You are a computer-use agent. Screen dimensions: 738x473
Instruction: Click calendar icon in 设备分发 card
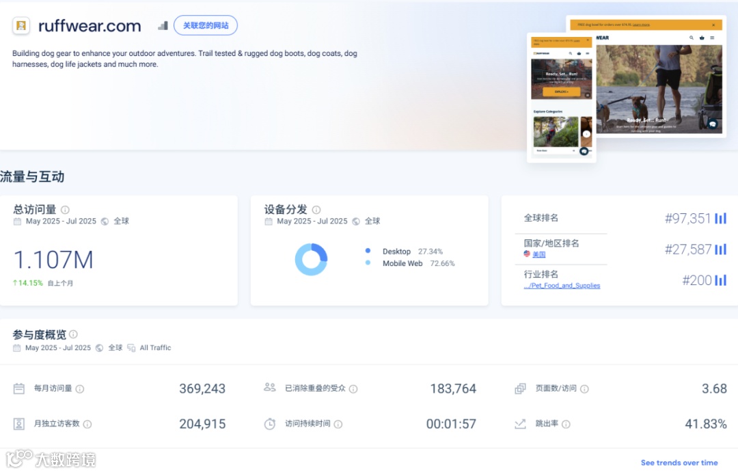269,221
